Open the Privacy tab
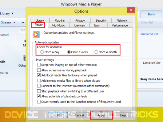The width and height of the screenshot is (163, 122). (x=80, y=20)
